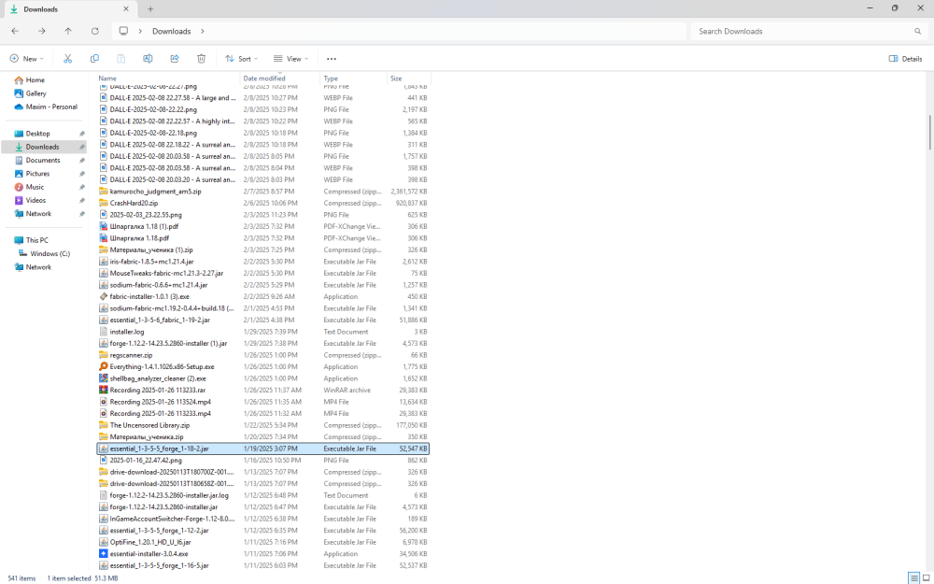Go back using the Back arrow

[15, 31]
